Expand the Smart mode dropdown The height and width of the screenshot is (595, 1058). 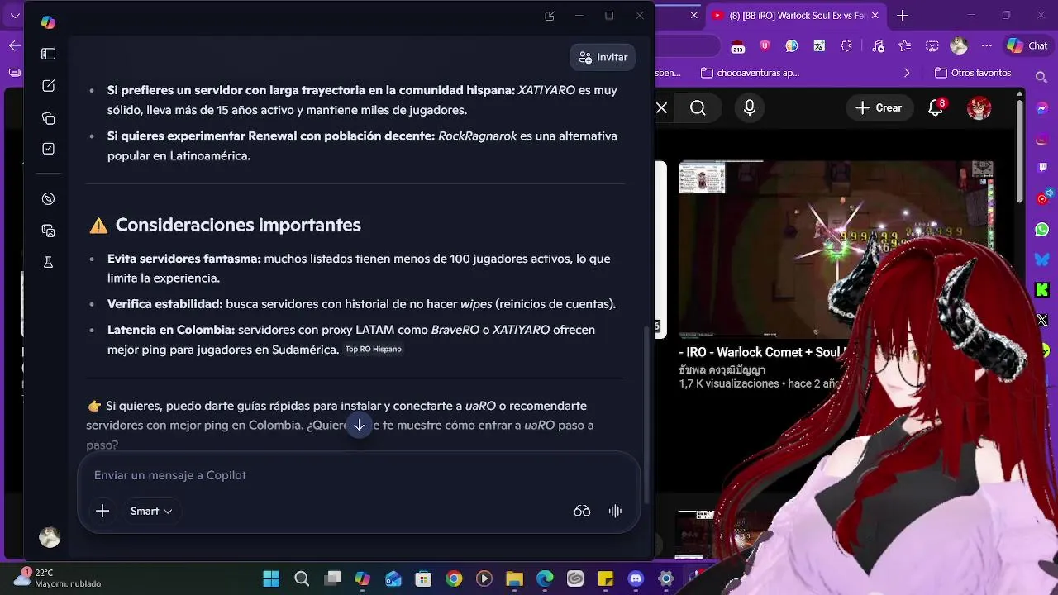tap(151, 511)
